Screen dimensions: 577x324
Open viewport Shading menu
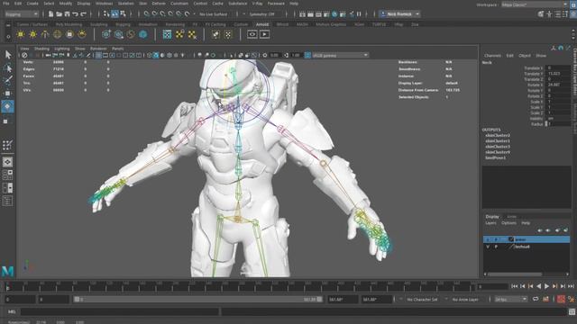41,49
